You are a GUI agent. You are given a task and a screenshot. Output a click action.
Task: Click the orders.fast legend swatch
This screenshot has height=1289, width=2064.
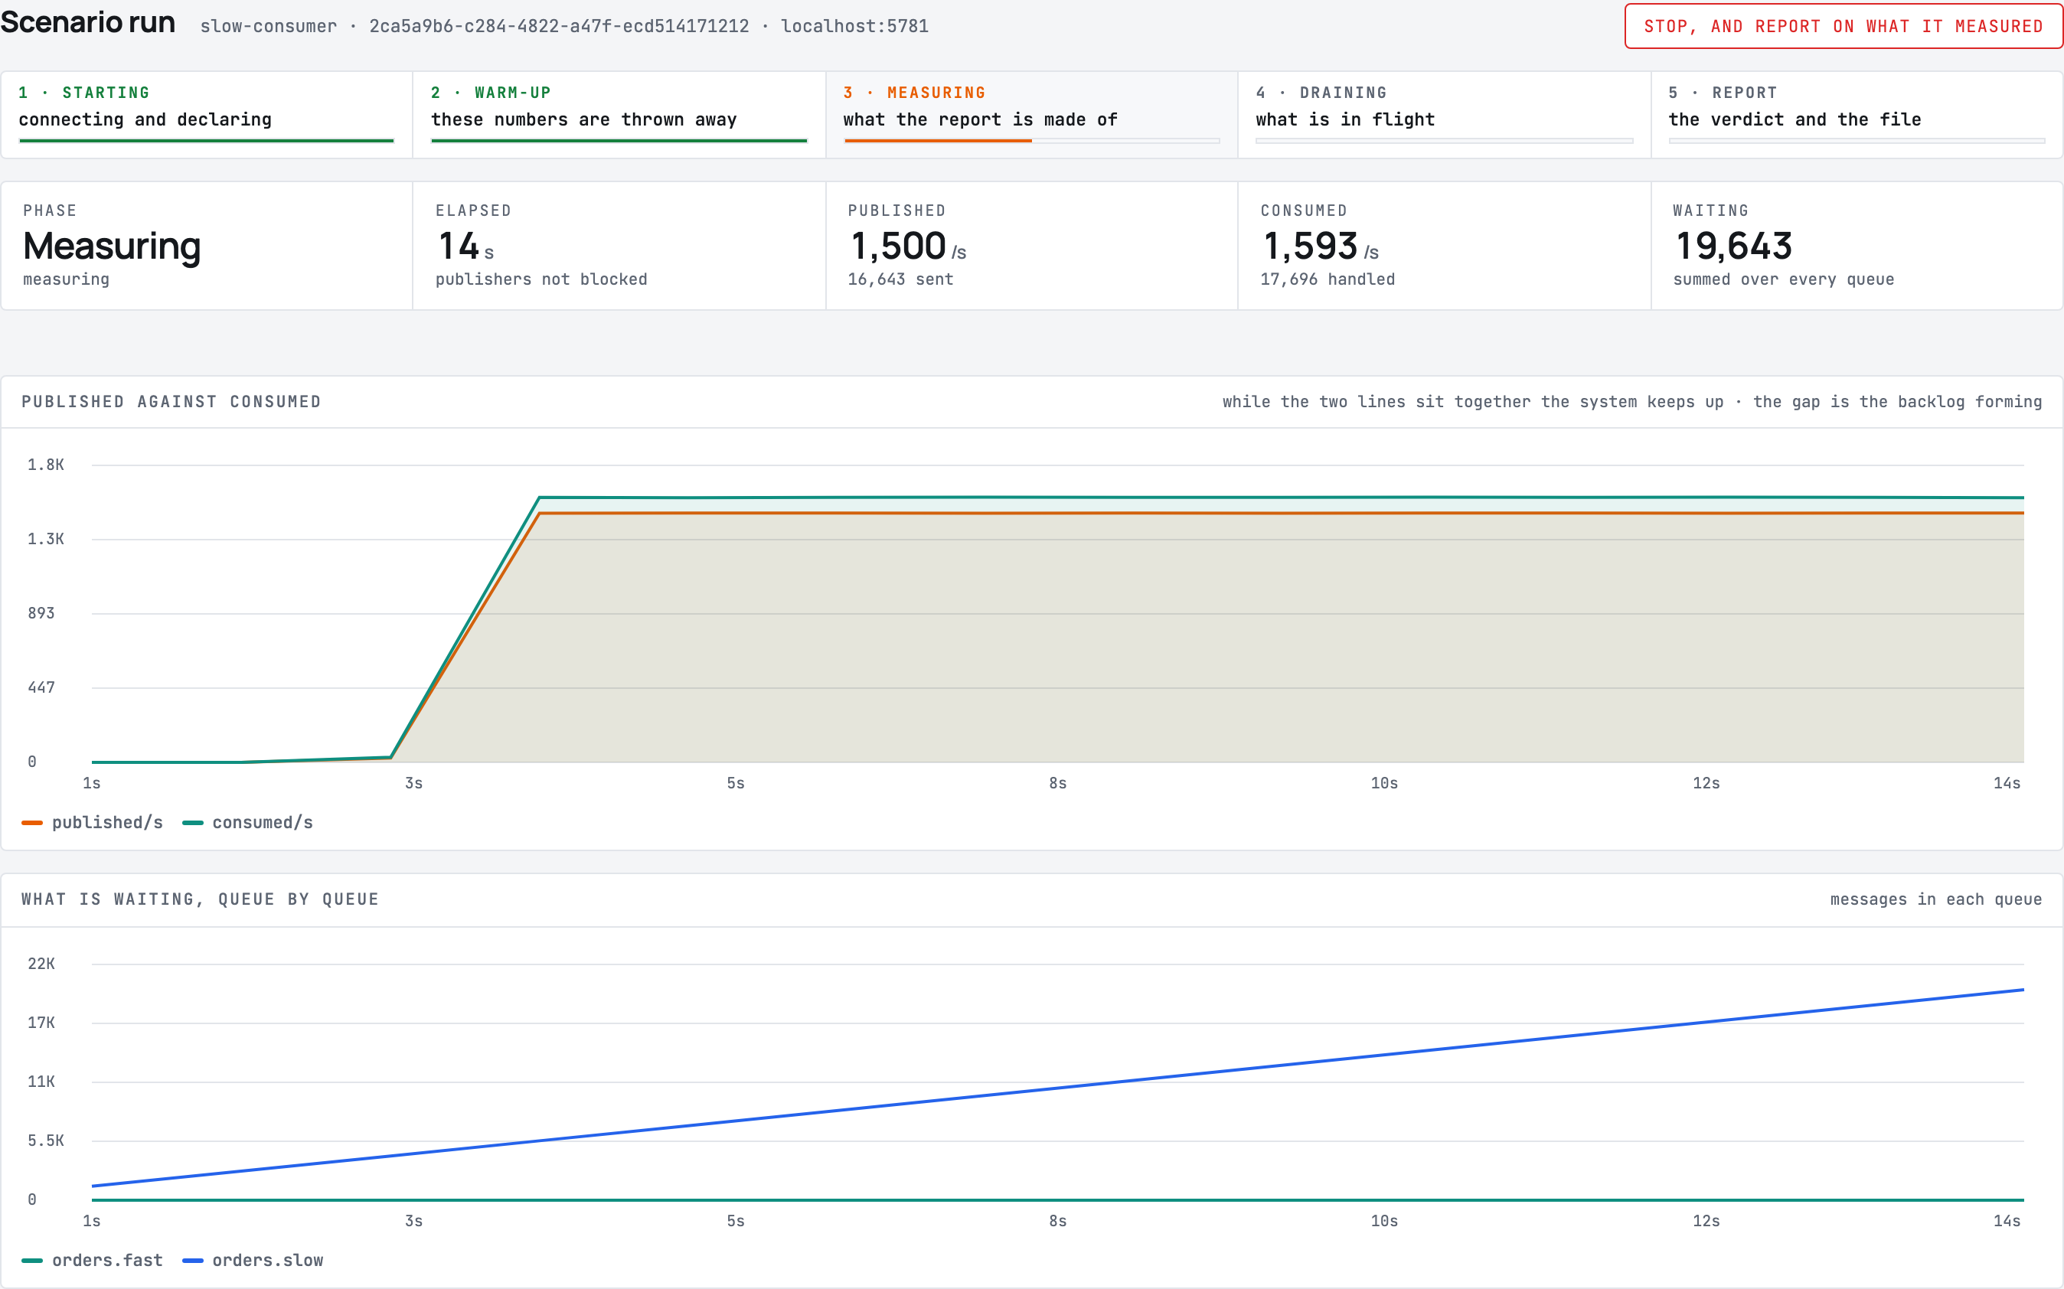point(32,1261)
